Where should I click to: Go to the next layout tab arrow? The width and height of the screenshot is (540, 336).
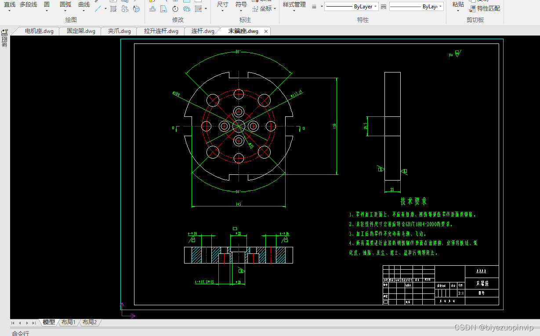[27, 323]
